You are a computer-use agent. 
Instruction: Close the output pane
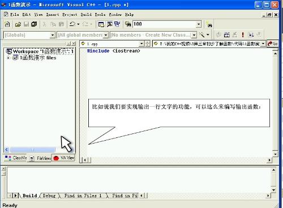point(3,169)
